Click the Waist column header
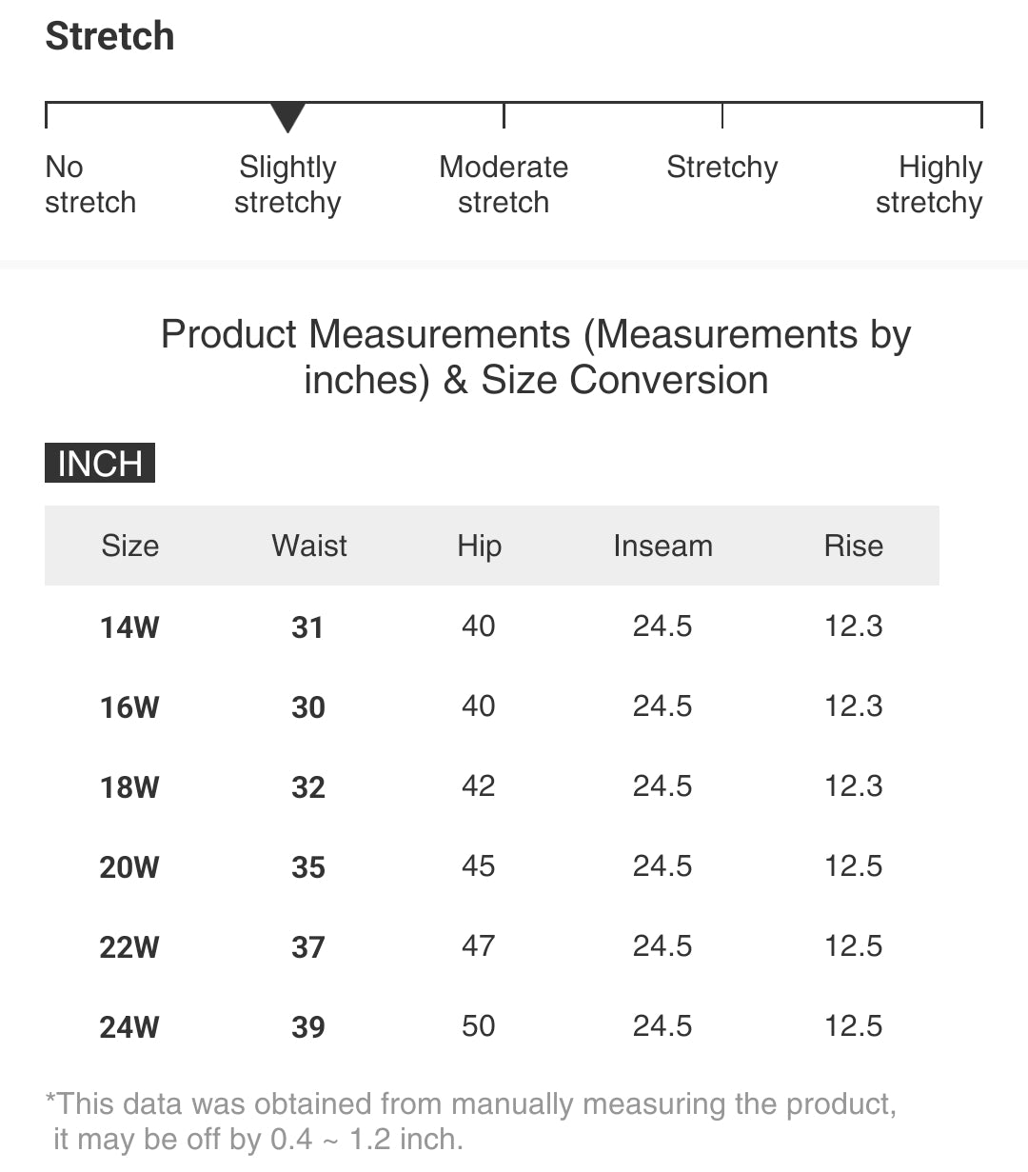 (x=309, y=546)
